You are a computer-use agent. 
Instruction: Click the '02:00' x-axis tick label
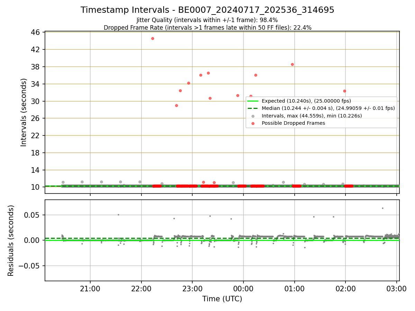coord(345,289)
